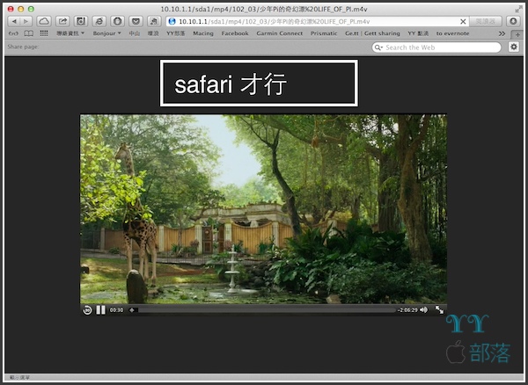Open Ge.tt | Gett sharing bookmark
Image resolution: width=528 pixels, height=385 pixels.
[x=372, y=33]
